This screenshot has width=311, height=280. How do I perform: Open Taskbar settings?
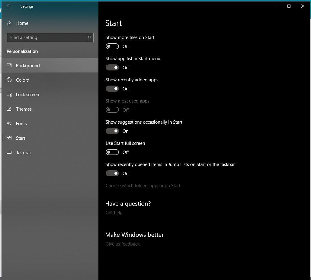point(50,152)
